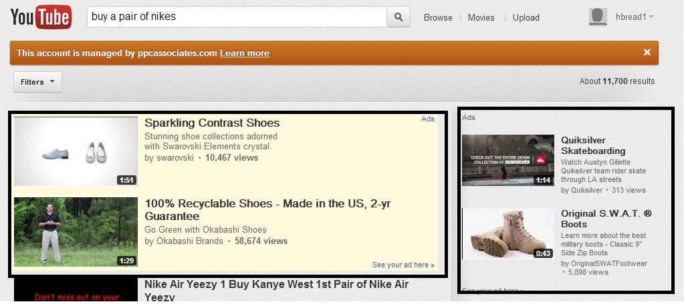Click the hbread1 profile avatar icon
Viewport: 686px width, 304px height.
pyautogui.click(x=598, y=17)
